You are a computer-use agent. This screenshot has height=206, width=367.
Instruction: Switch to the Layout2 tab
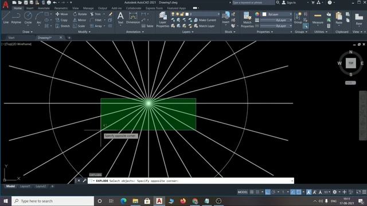point(41,187)
